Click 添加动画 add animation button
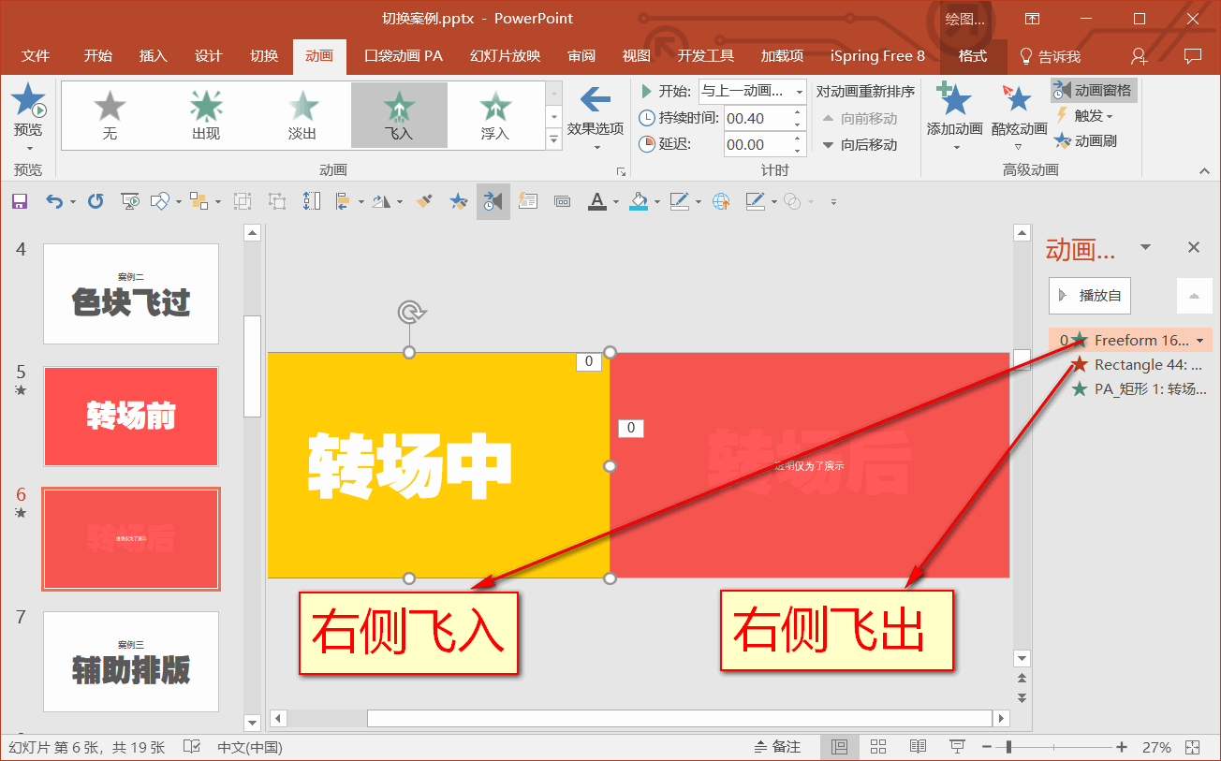Image resolution: width=1221 pixels, height=761 pixels. (954, 118)
